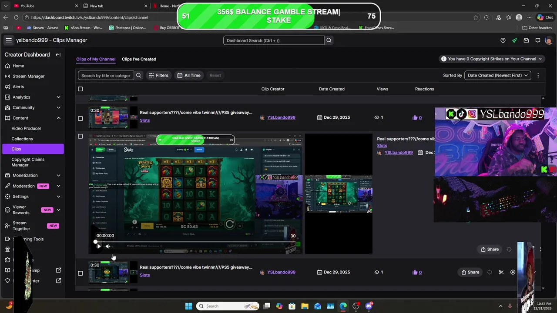This screenshot has height=313, width=557.
Task: Mute the clip preview volume
Action: click(108, 246)
